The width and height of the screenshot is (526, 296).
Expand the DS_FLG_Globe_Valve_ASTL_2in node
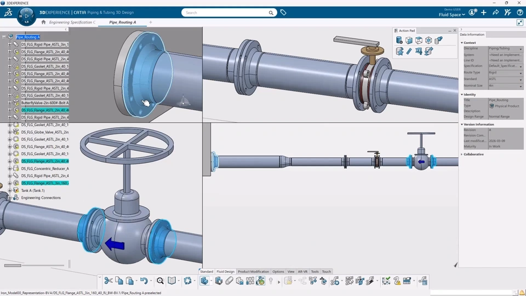(10, 132)
